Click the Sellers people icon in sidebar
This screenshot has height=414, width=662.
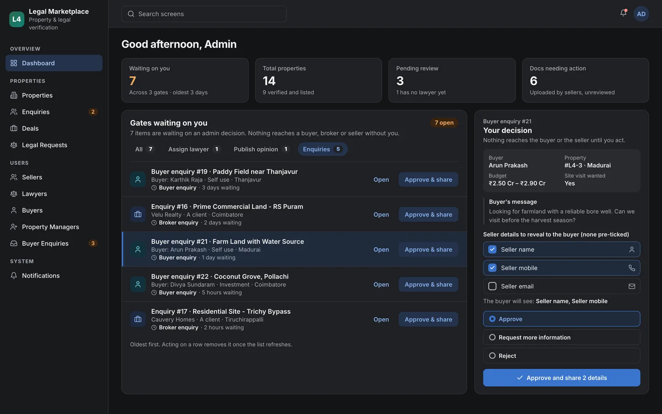[14, 177]
